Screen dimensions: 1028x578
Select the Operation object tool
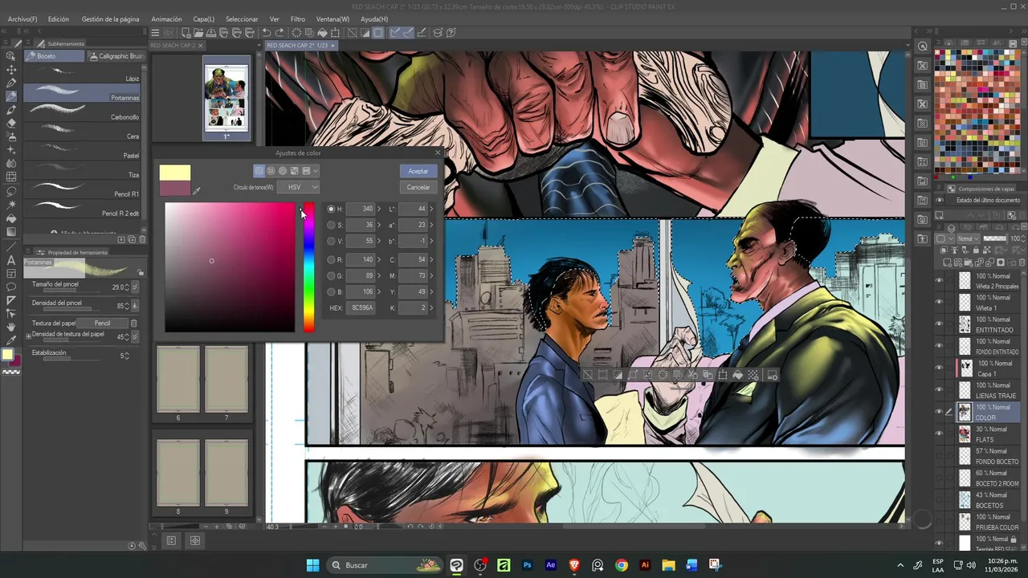11,56
